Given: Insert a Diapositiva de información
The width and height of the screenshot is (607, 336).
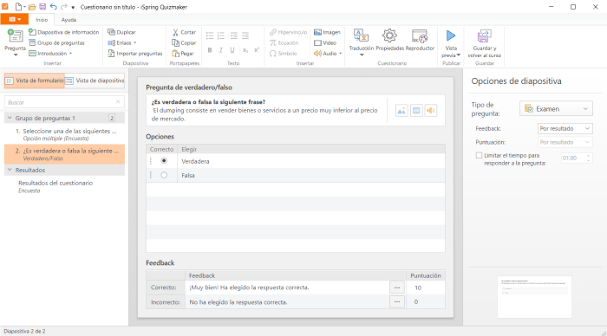Looking at the screenshot, I should click(x=64, y=32).
